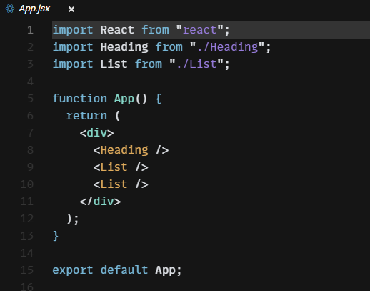Click the <List /> component on line 10
Viewport: 370px width, 291px height.
(x=121, y=184)
